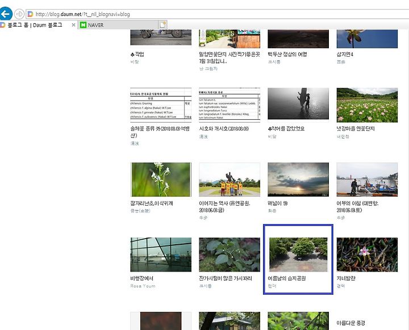The width and height of the screenshot is (409, 330).
Task: Click the airport window thumbnail
Action: pos(161,254)
